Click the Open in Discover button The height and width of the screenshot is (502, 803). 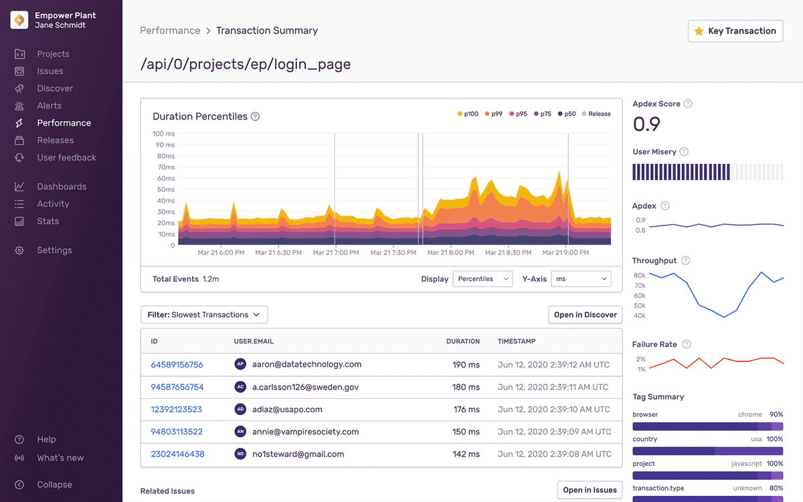[x=586, y=315]
